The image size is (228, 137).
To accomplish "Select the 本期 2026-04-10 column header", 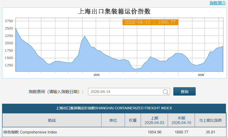I will tap(181, 120).
